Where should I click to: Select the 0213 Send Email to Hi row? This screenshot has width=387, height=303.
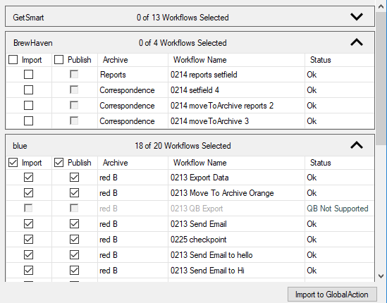click(190, 271)
